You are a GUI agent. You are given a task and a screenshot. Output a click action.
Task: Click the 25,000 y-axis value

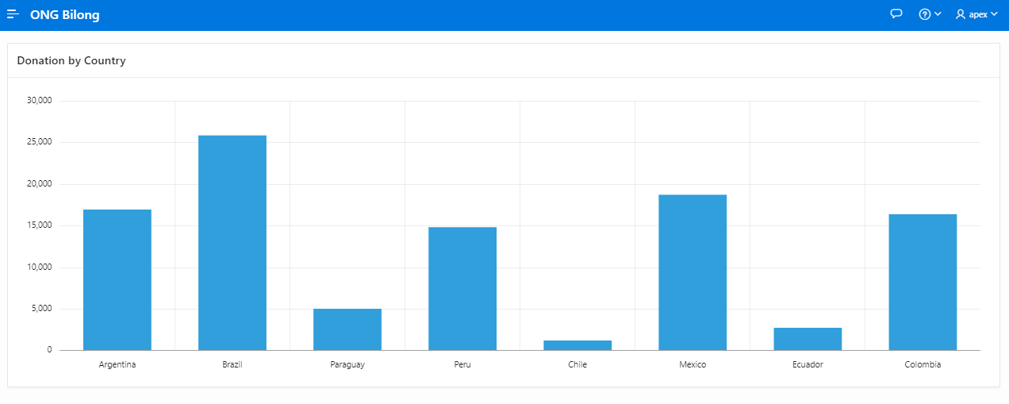[x=40, y=142]
